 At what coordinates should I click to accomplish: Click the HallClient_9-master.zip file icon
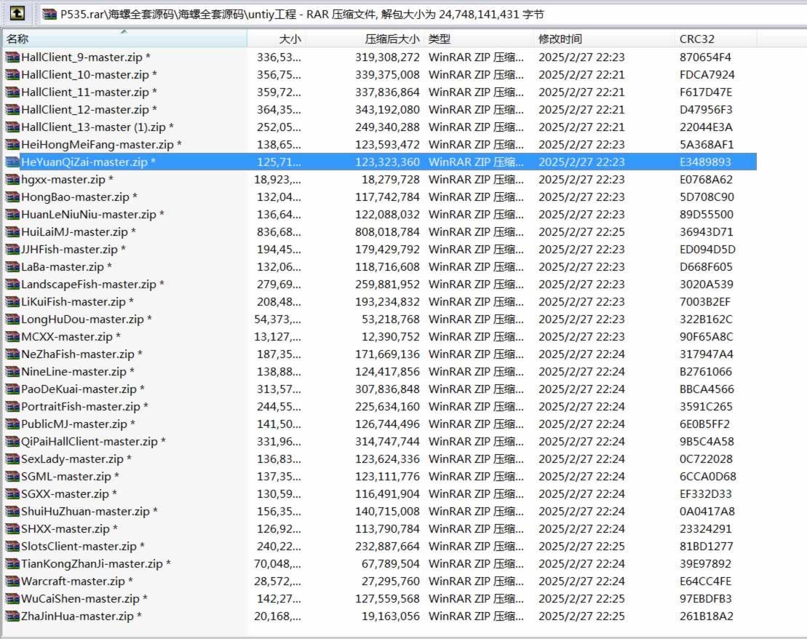coord(12,57)
